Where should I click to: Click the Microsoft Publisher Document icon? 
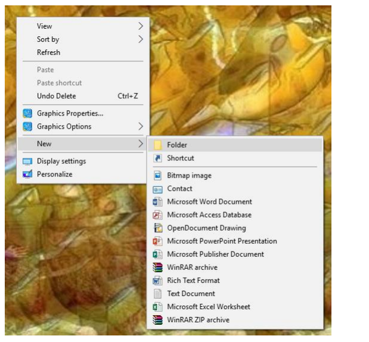pyautogui.click(x=157, y=254)
